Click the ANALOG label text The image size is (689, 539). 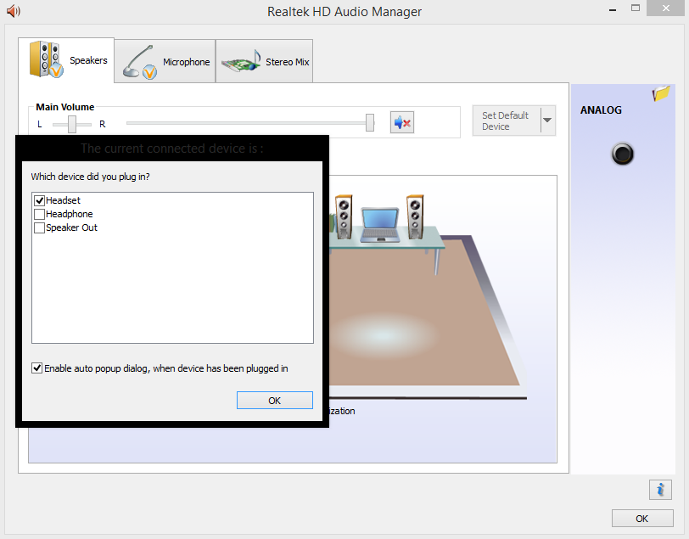[x=601, y=109]
